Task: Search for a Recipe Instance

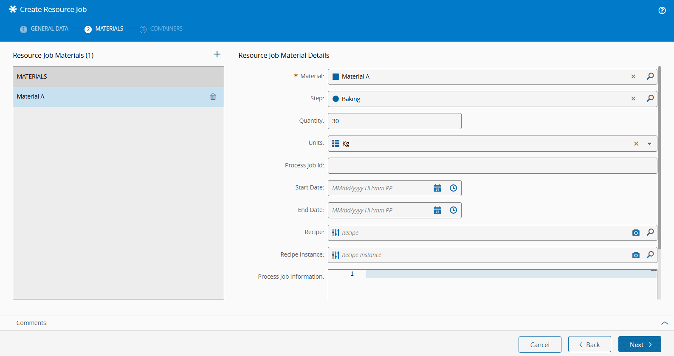Action: click(x=650, y=255)
